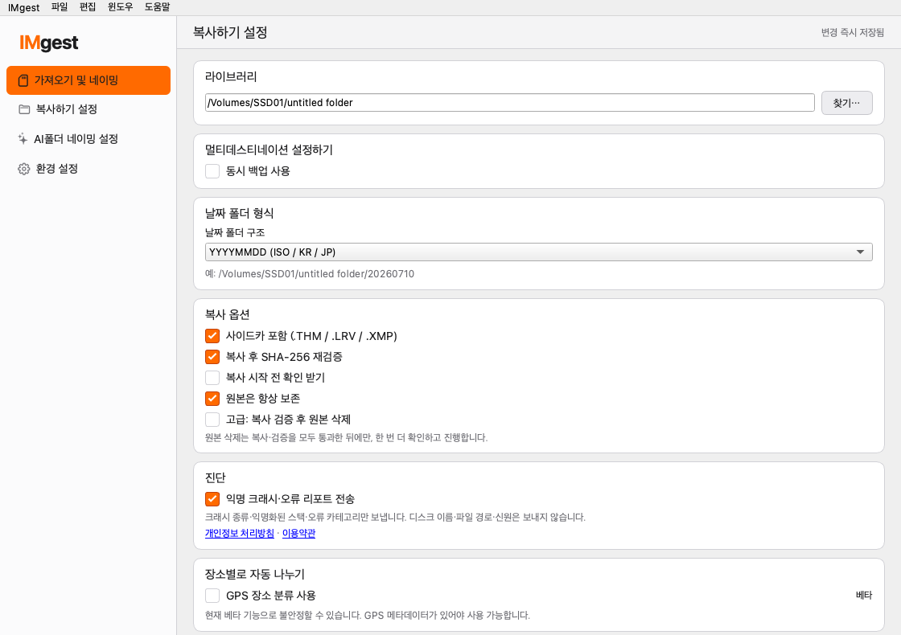Click the 베타 label in 장소별로 자동 나누기
Screen dimensions: 901x635
pos(864,596)
